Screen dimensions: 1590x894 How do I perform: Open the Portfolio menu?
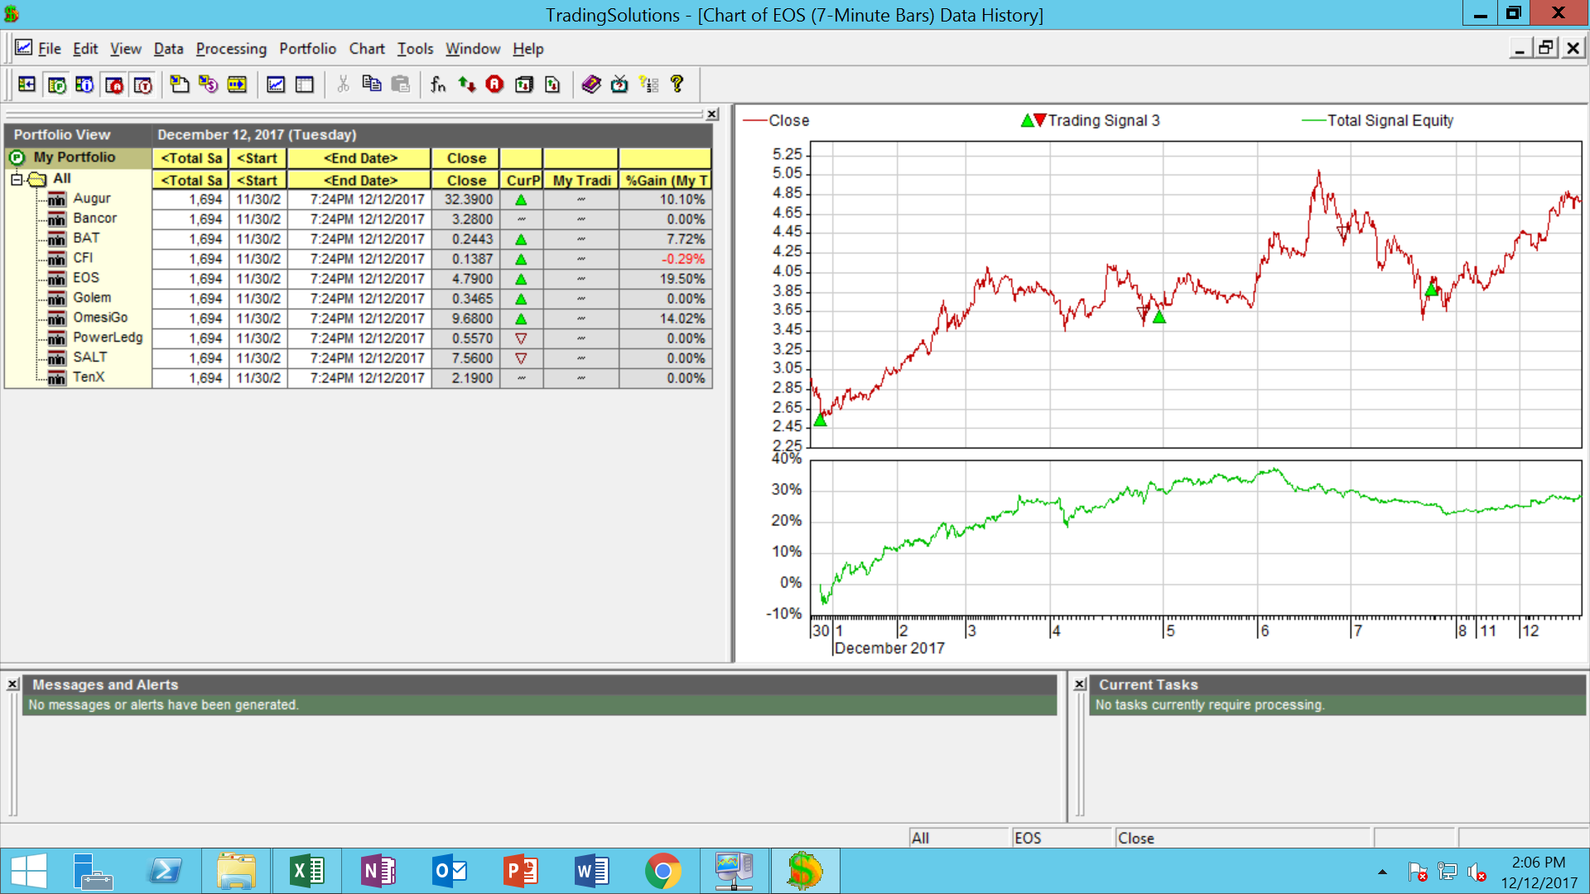[x=307, y=49]
